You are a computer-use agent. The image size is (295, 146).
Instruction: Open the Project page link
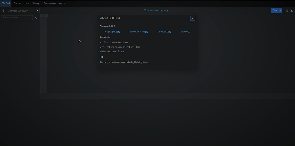[x=112, y=32]
